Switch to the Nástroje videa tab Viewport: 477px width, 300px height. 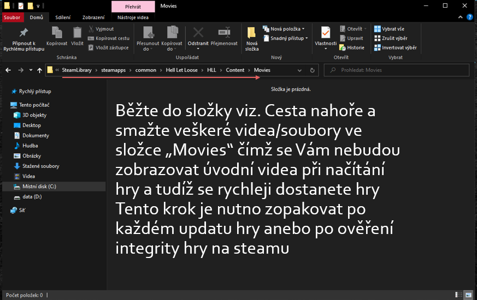[133, 17]
